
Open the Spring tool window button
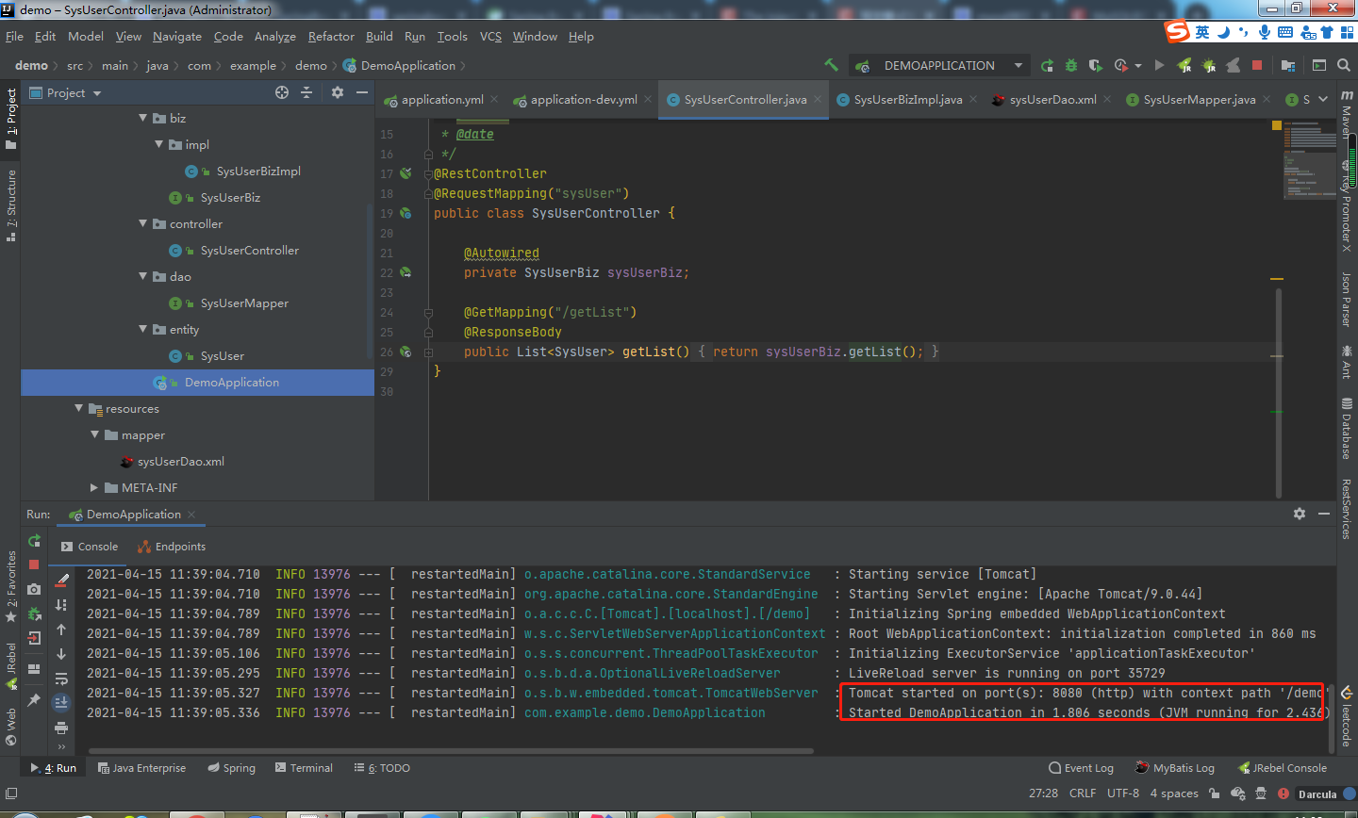click(x=231, y=768)
